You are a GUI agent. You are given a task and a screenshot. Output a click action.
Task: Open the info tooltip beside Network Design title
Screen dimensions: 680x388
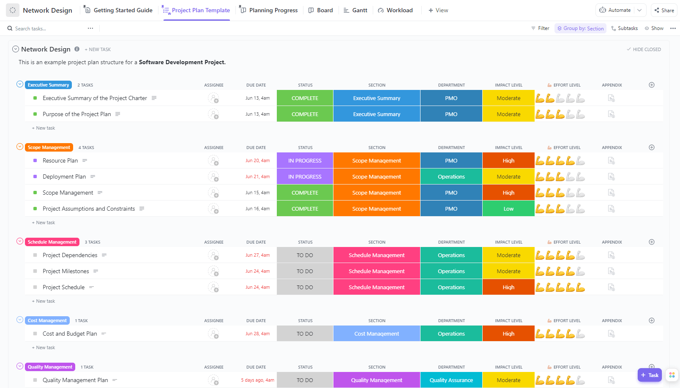pos(77,49)
